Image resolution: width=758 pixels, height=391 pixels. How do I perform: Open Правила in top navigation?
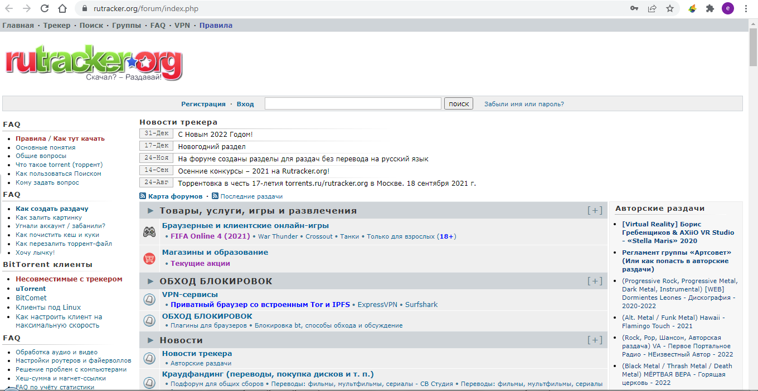(216, 26)
